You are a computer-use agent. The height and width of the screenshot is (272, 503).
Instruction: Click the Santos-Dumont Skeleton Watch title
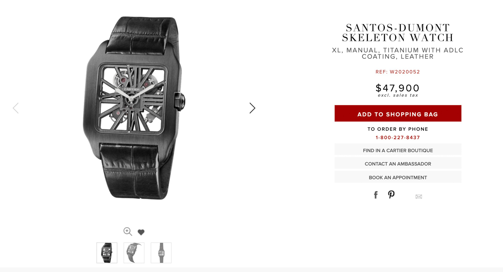[398, 33]
